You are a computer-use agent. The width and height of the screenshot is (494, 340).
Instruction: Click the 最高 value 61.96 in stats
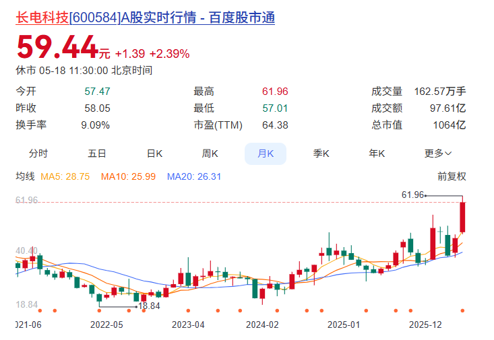click(x=275, y=92)
